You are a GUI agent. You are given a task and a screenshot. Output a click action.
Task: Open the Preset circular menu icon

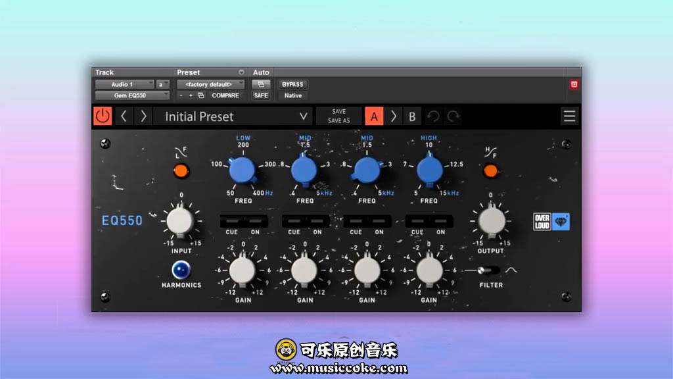tap(241, 72)
